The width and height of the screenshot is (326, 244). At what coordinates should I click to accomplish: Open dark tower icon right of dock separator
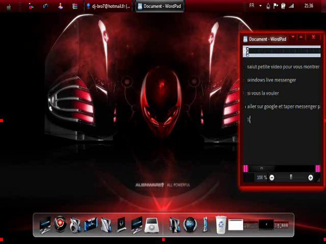tap(174, 225)
